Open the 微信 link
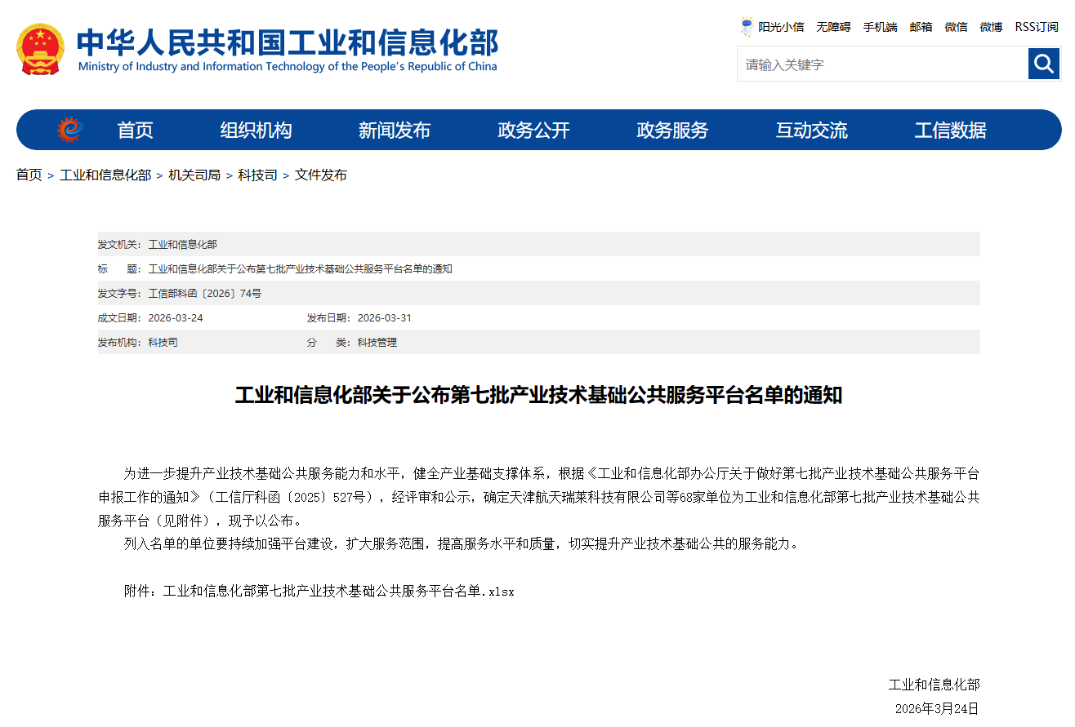Screen dimensions: 1075x727 point(956,27)
